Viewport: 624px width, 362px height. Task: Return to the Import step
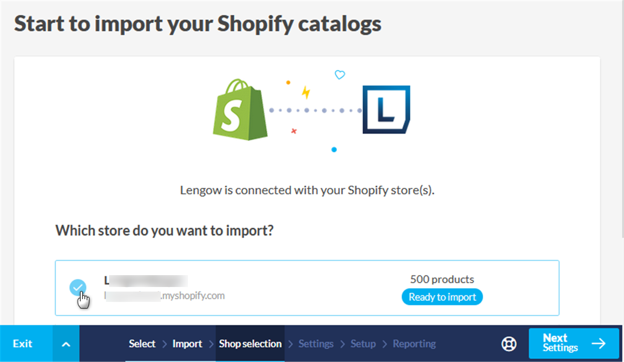(187, 344)
